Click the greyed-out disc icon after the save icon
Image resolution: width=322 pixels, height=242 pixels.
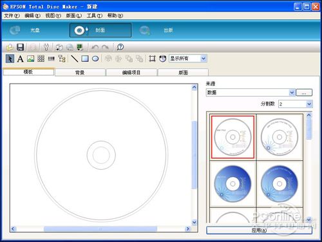coord(33,47)
